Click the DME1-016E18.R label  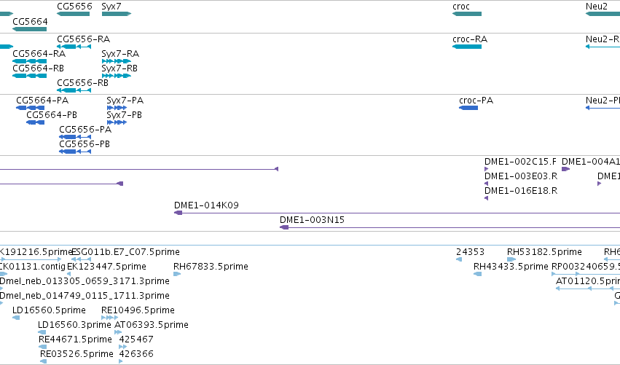click(x=521, y=191)
